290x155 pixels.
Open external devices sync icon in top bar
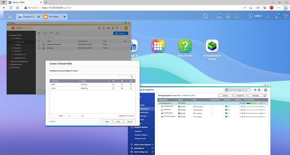click(x=228, y=16)
